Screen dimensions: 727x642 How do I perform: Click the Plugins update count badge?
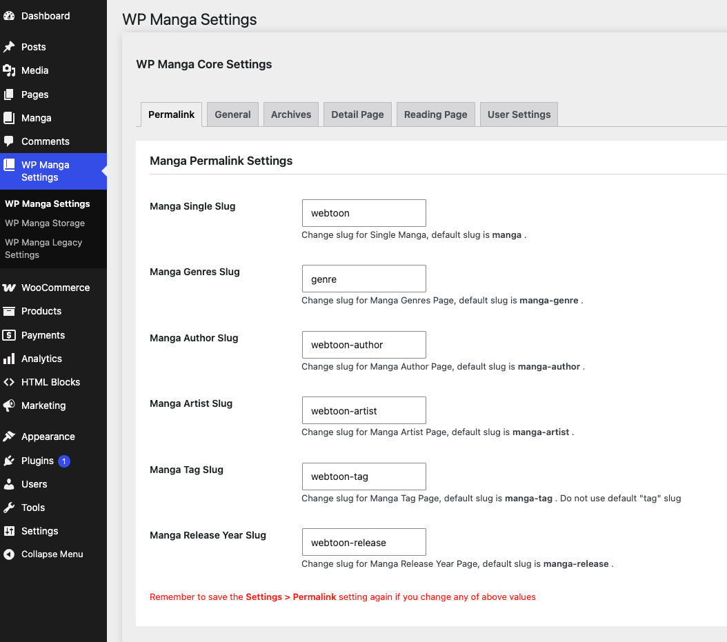tap(64, 461)
